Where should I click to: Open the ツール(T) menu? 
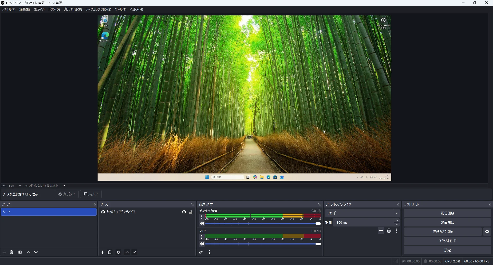(x=121, y=9)
